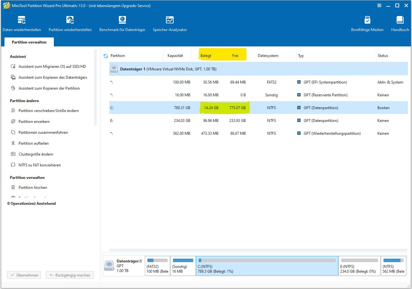The height and width of the screenshot is (289, 412).
Task: Click the refresh partition list icon
Action: point(106,56)
